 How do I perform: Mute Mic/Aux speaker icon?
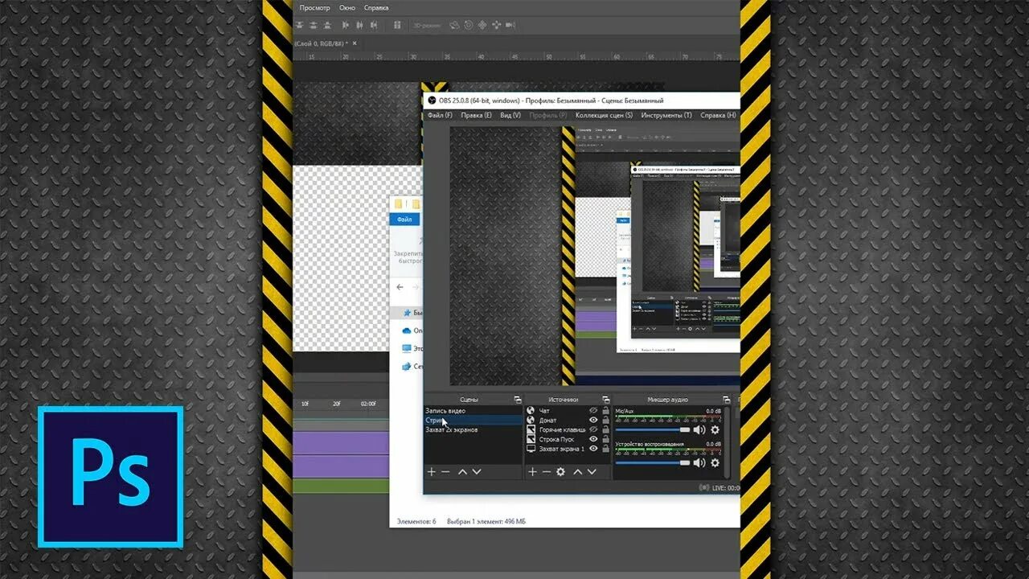(699, 430)
